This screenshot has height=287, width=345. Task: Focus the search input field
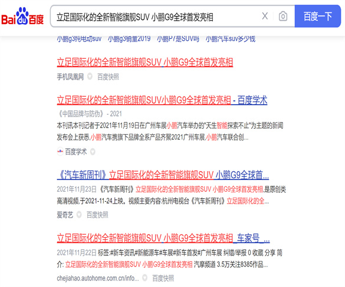156,16
